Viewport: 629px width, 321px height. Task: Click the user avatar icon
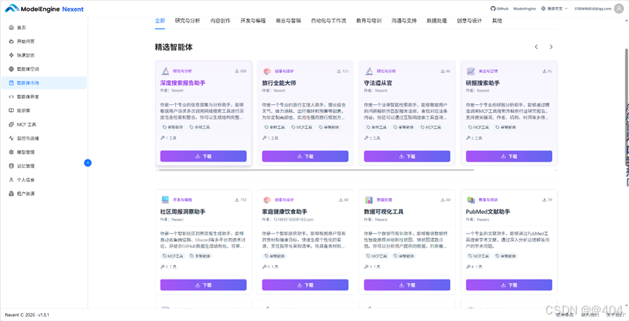[x=619, y=9]
